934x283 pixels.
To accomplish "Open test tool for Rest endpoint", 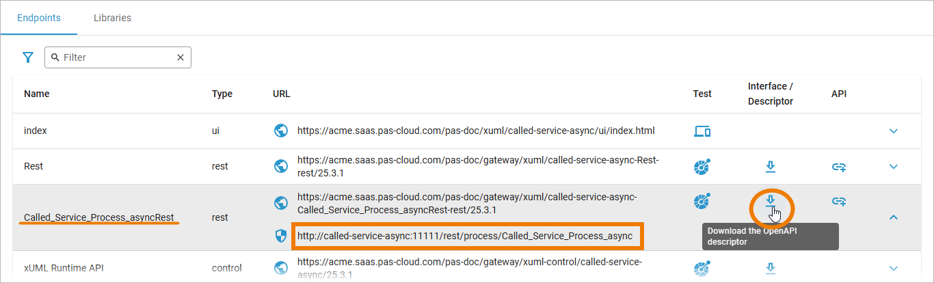I will (x=702, y=166).
